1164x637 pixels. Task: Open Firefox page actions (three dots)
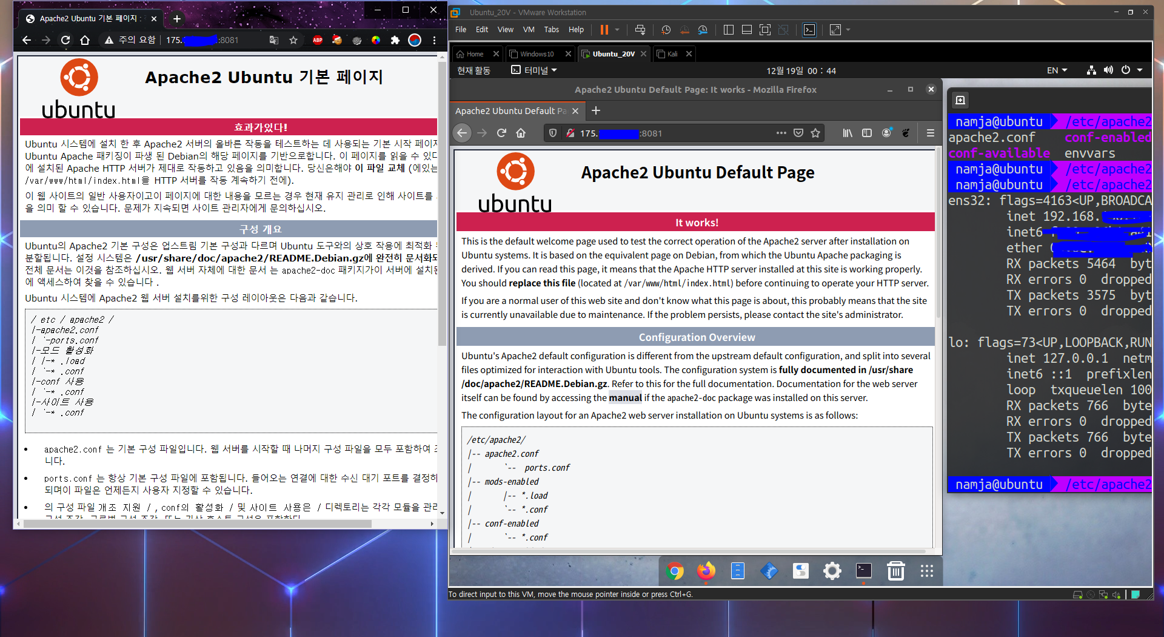click(x=781, y=133)
